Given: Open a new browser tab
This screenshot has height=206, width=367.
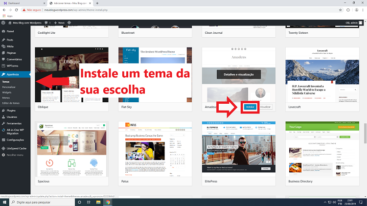Looking at the screenshot, I should [97, 3].
